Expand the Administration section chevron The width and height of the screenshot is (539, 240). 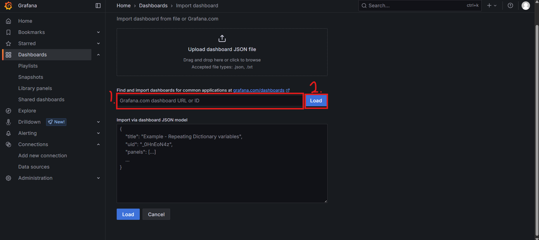(x=98, y=178)
